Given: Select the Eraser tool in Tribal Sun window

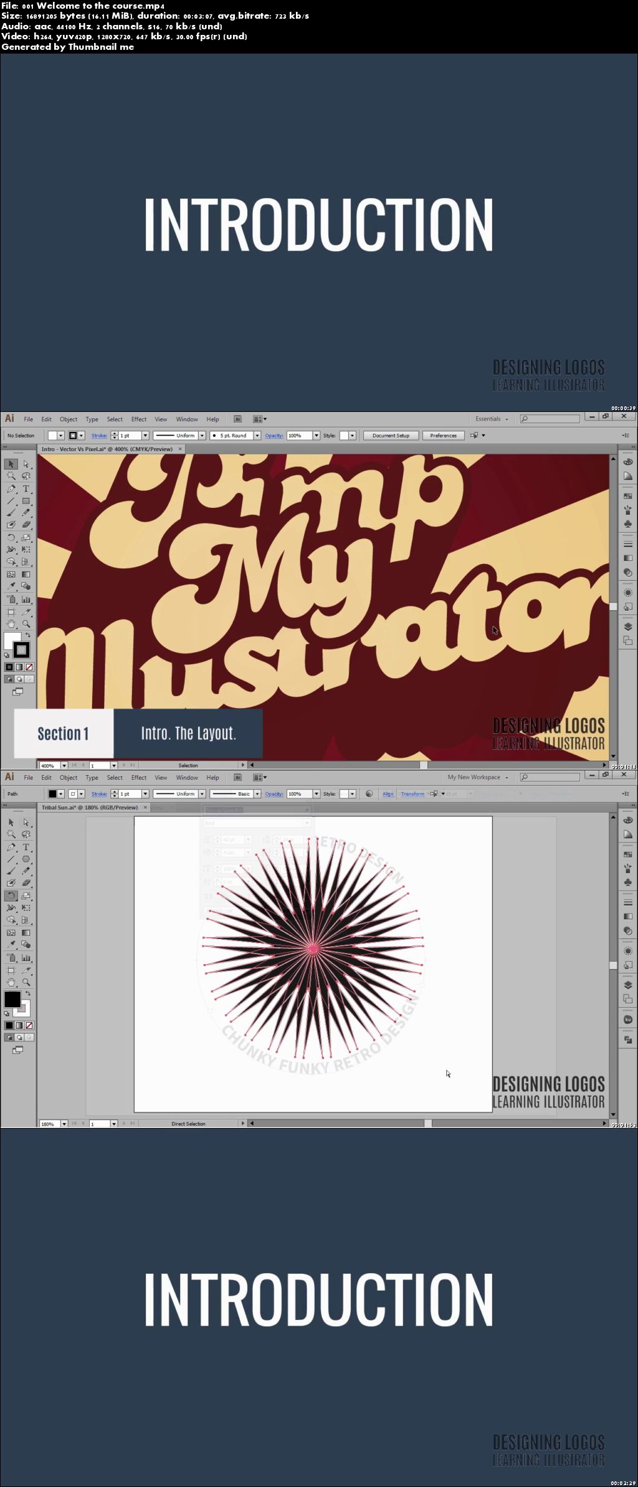Looking at the screenshot, I should click(26, 884).
